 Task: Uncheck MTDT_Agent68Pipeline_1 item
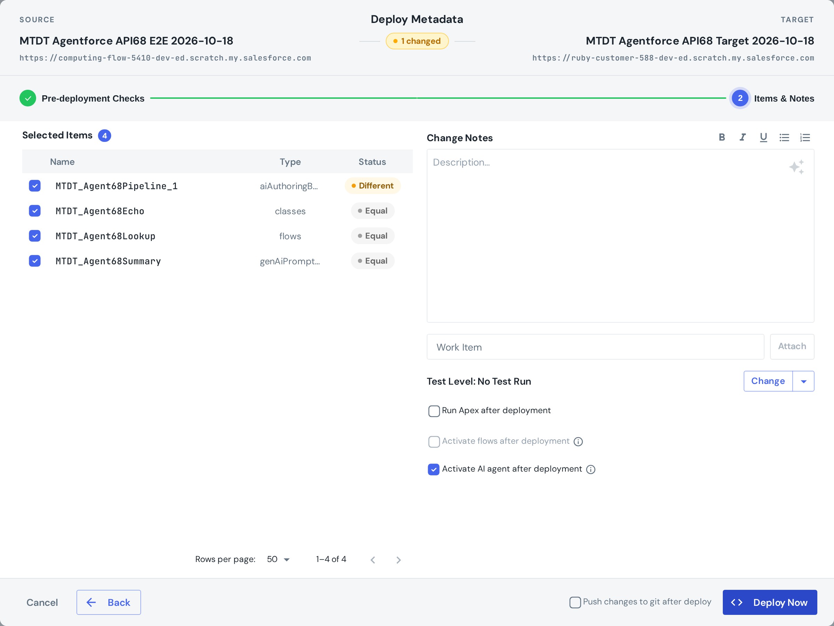click(x=35, y=186)
